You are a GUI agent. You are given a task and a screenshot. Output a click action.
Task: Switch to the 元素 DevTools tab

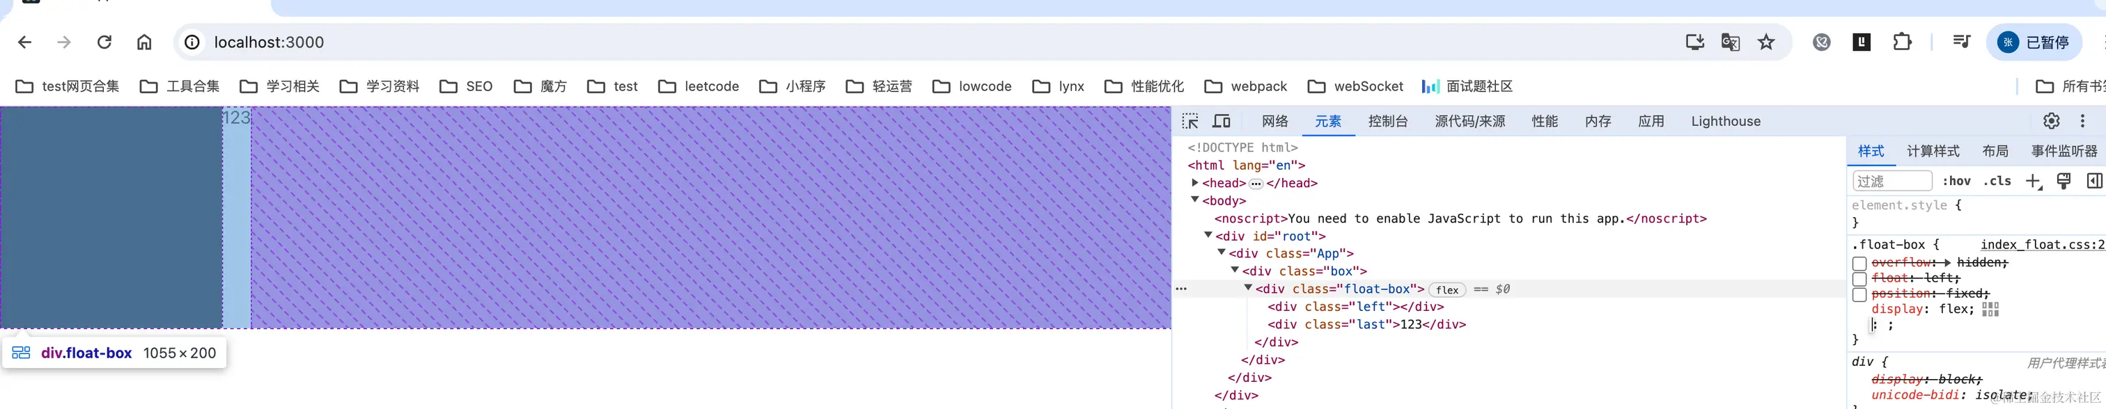coord(1327,122)
